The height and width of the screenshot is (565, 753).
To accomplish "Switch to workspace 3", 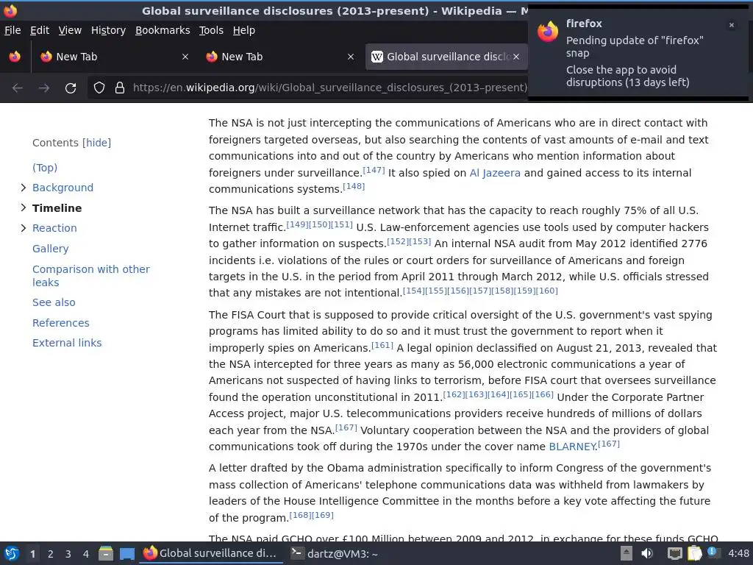I will click(68, 554).
